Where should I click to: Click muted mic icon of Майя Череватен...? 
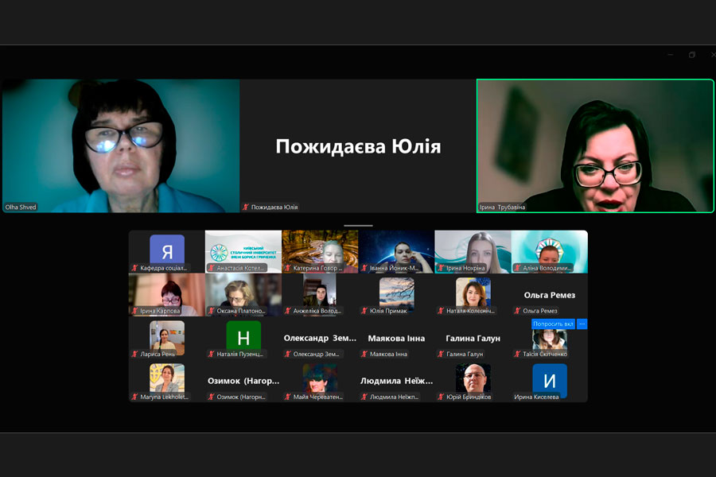pos(288,397)
